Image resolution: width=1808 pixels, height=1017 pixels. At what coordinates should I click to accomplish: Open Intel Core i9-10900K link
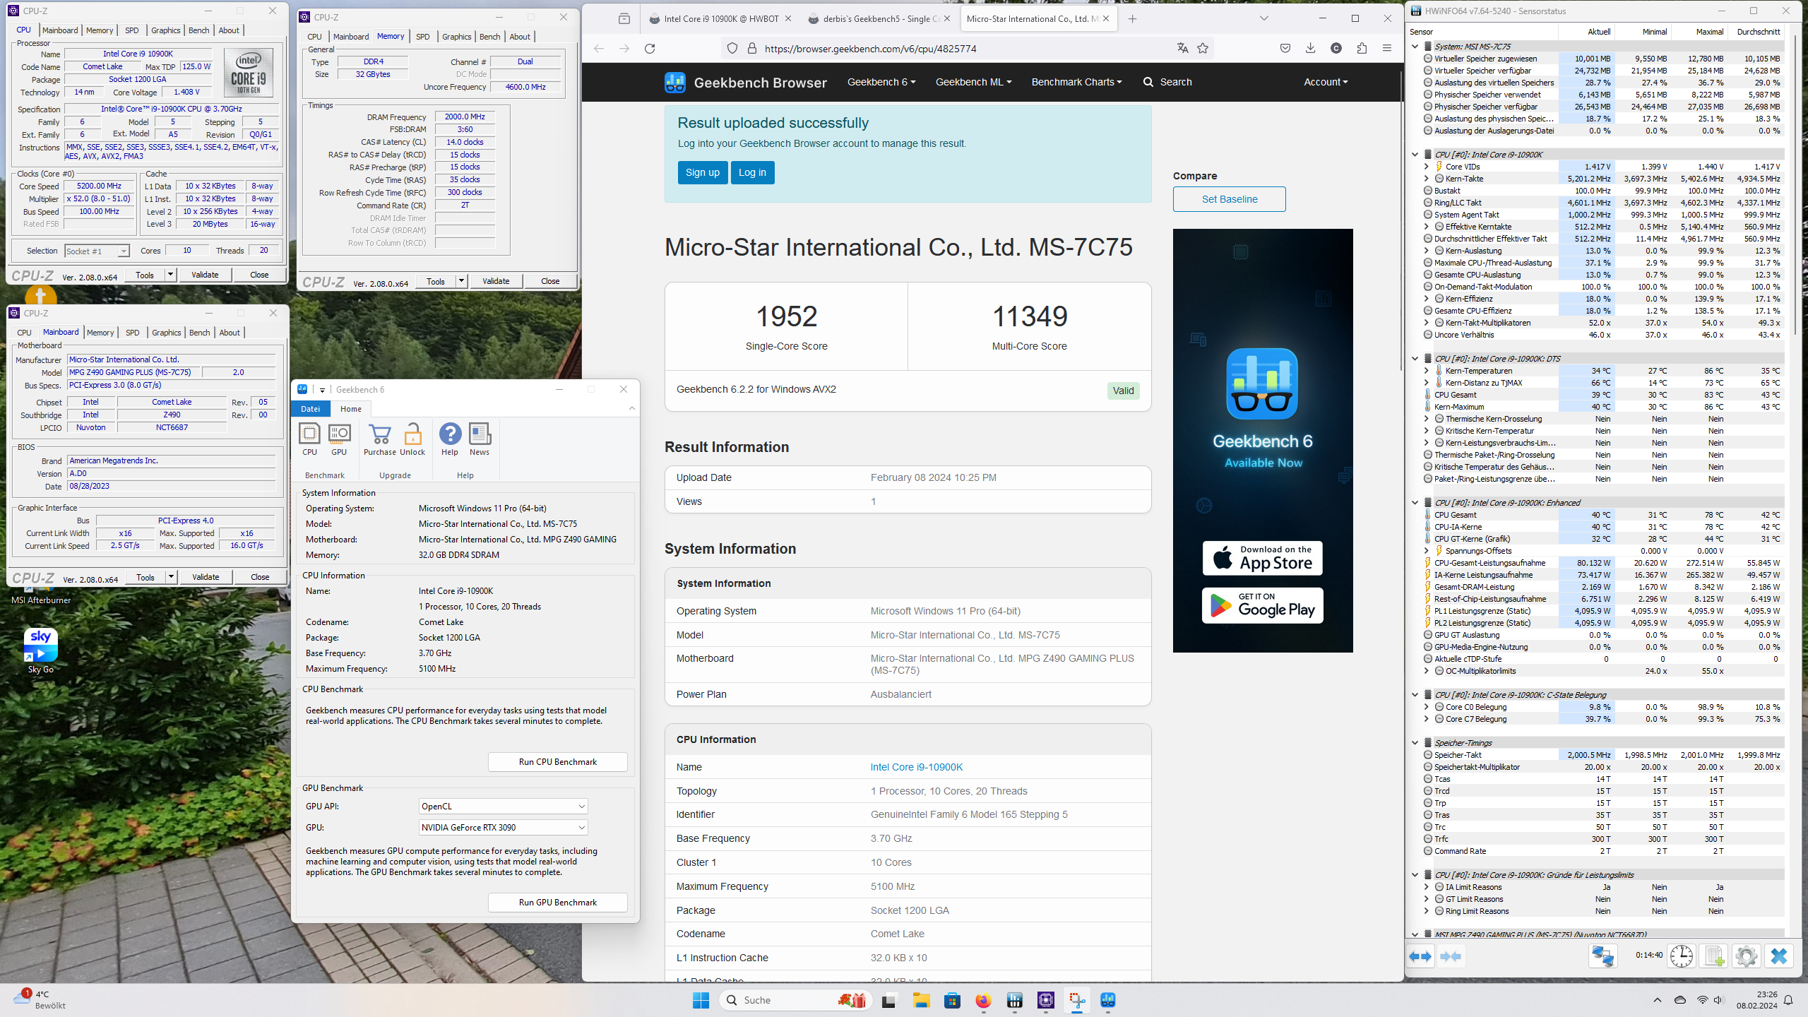pyautogui.click(x=916, y=767)
